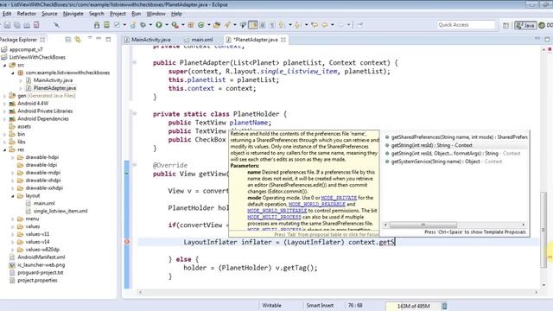Click the New Java Package icon
The image size is (553, 311).
[191, 25]
